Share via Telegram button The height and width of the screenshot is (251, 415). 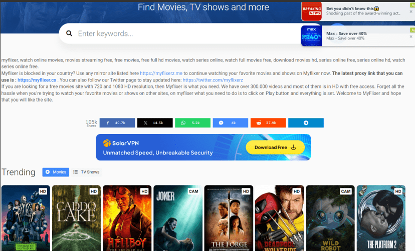tap(306, 122)
